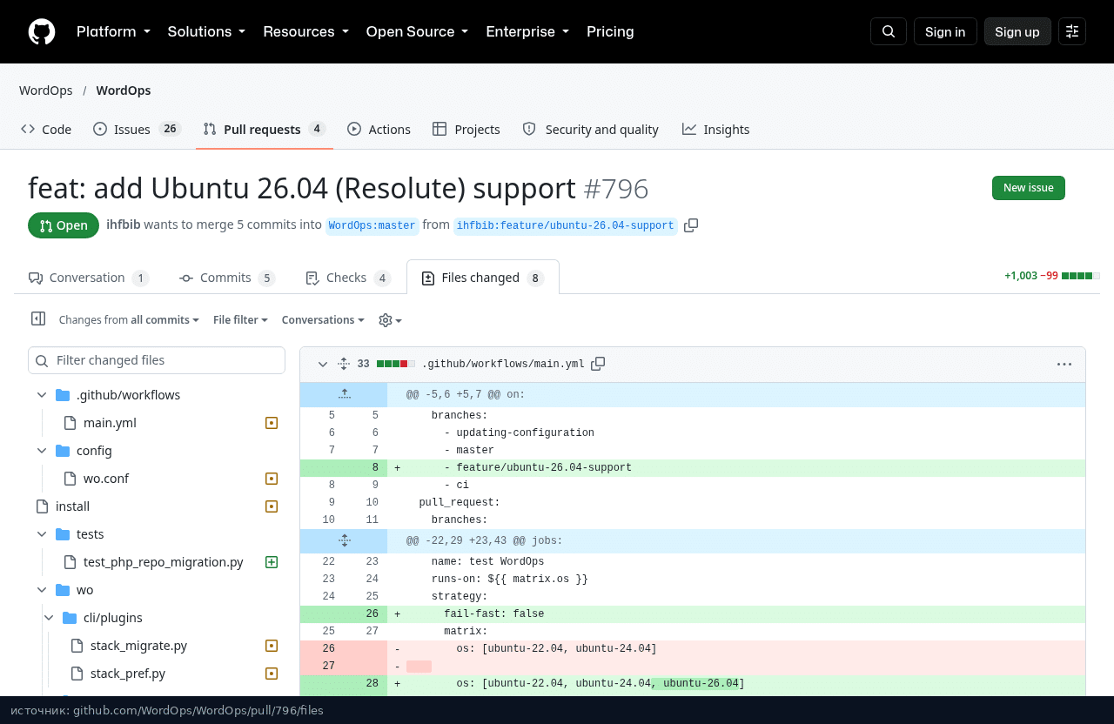Open the File filter dropdown
The image size is (1114, 724).
click(240, 320)
